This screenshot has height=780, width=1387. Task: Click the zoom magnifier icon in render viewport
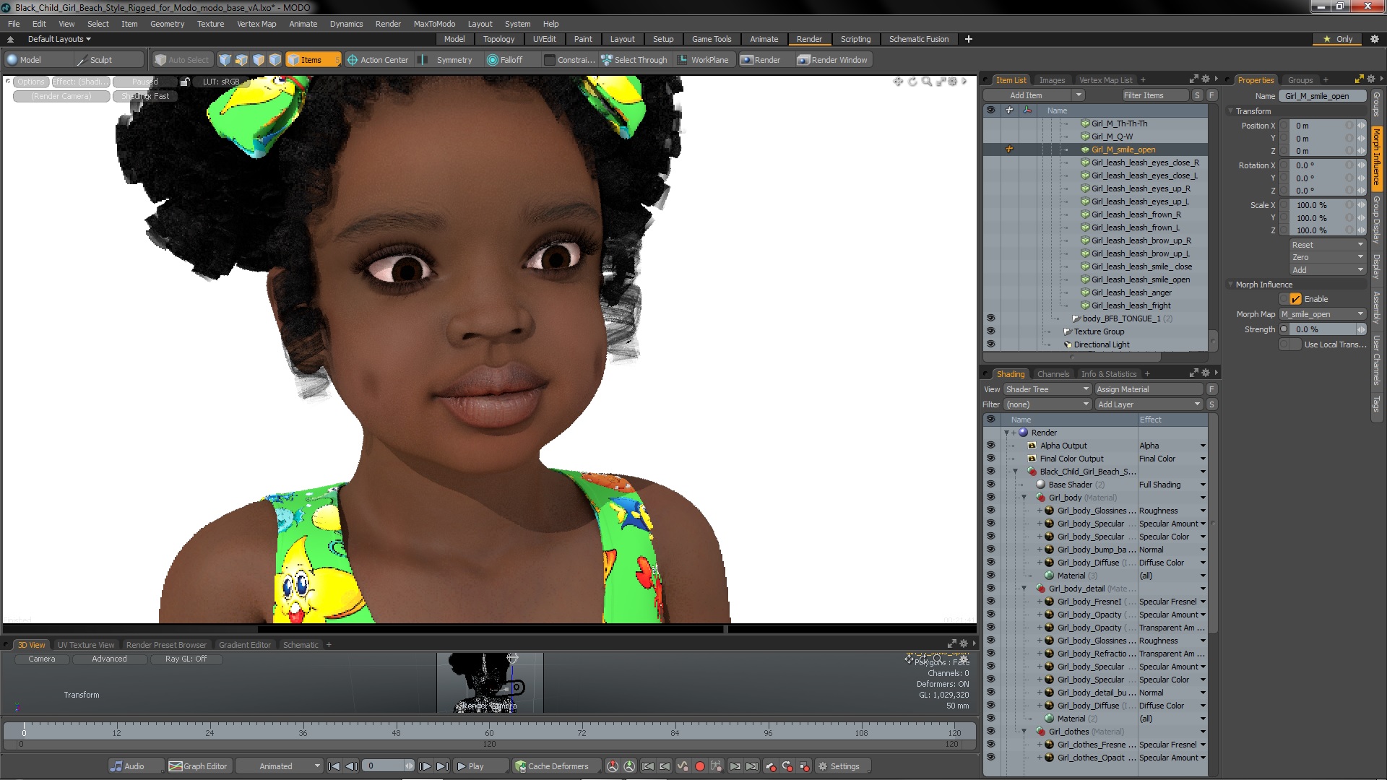click(x=926, y=82)
